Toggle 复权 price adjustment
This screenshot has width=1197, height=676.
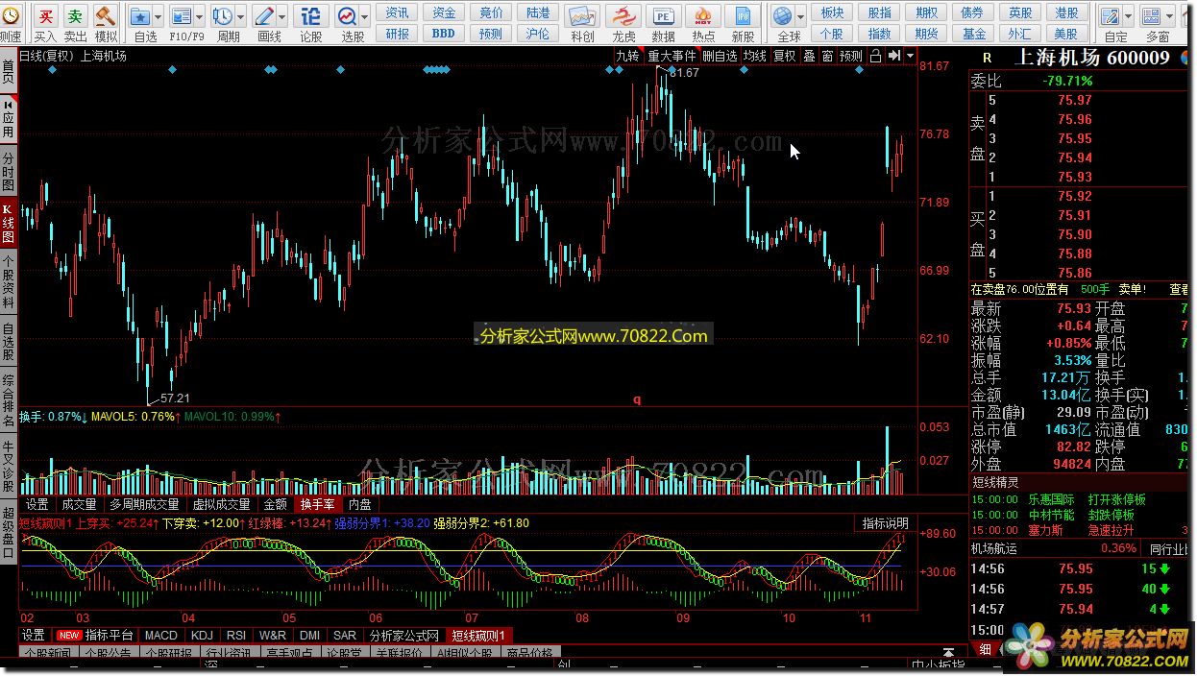[785, 56]
